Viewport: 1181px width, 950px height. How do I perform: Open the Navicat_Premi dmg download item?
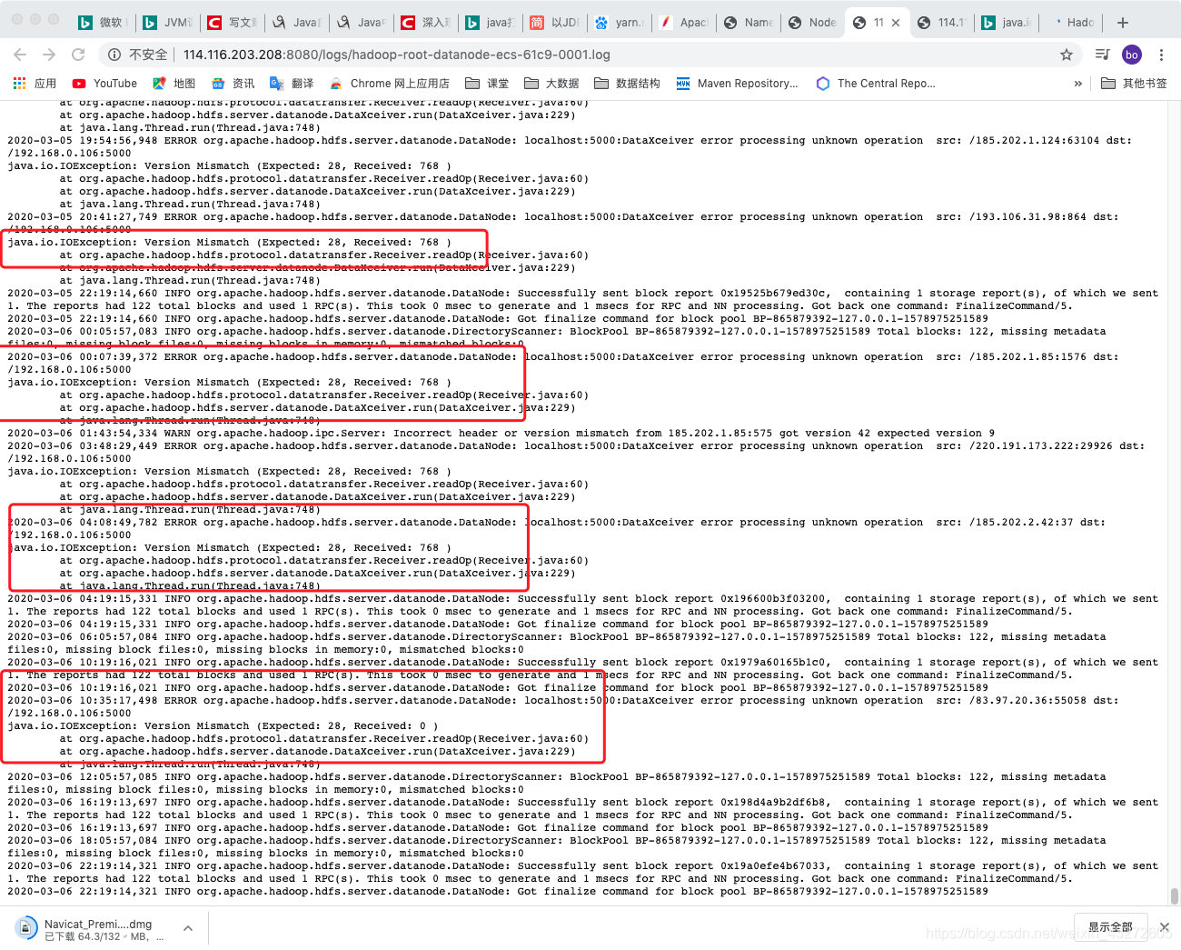pos(91,929)
